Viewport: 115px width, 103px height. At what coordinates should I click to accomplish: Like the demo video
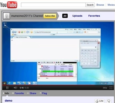(100, 101)
